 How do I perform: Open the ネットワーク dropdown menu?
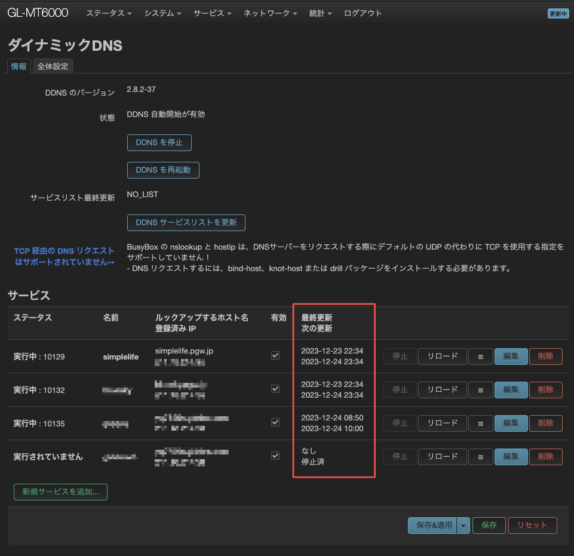(x=270, y=13)
